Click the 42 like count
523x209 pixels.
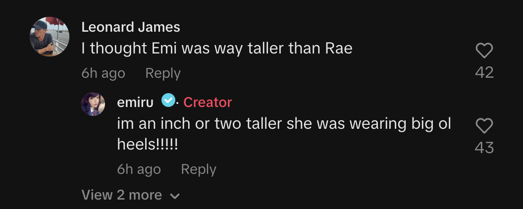484,72
